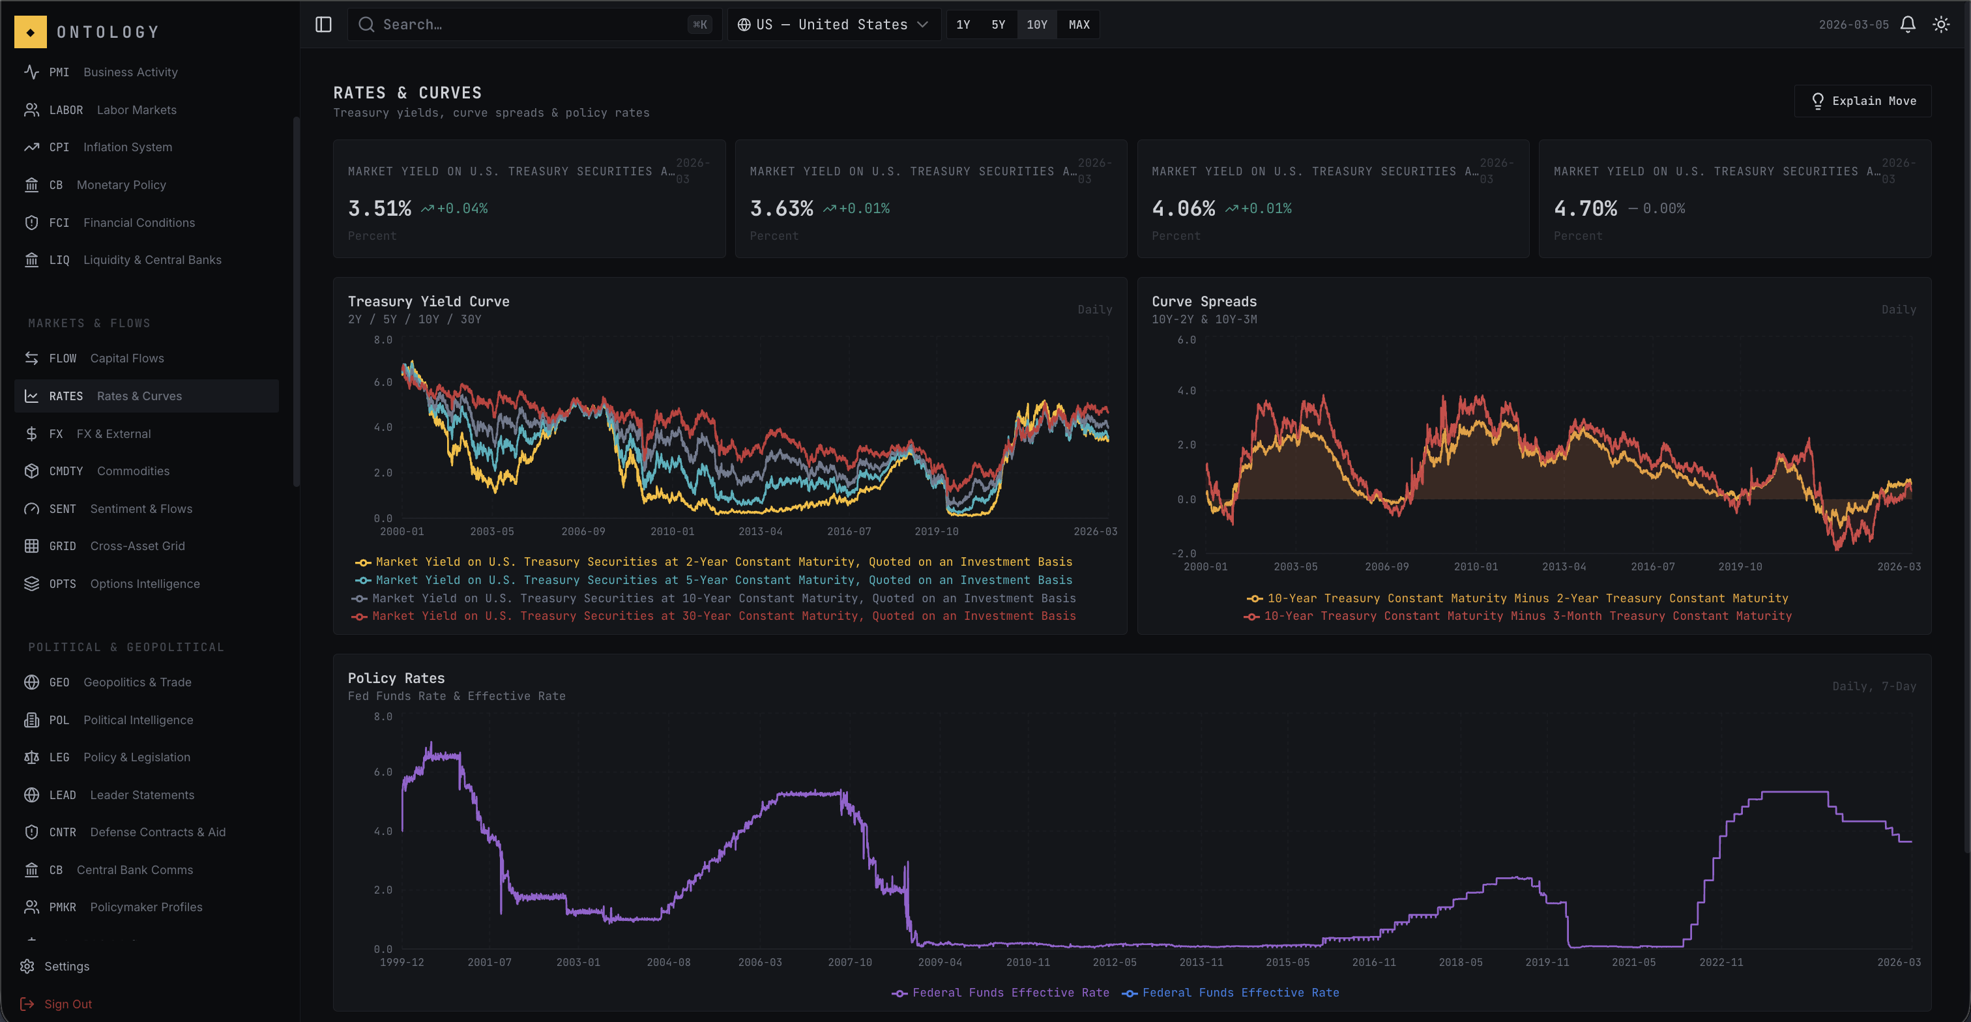Switch to the MAX time range

pyautogui.click(x=1078, y=23)
